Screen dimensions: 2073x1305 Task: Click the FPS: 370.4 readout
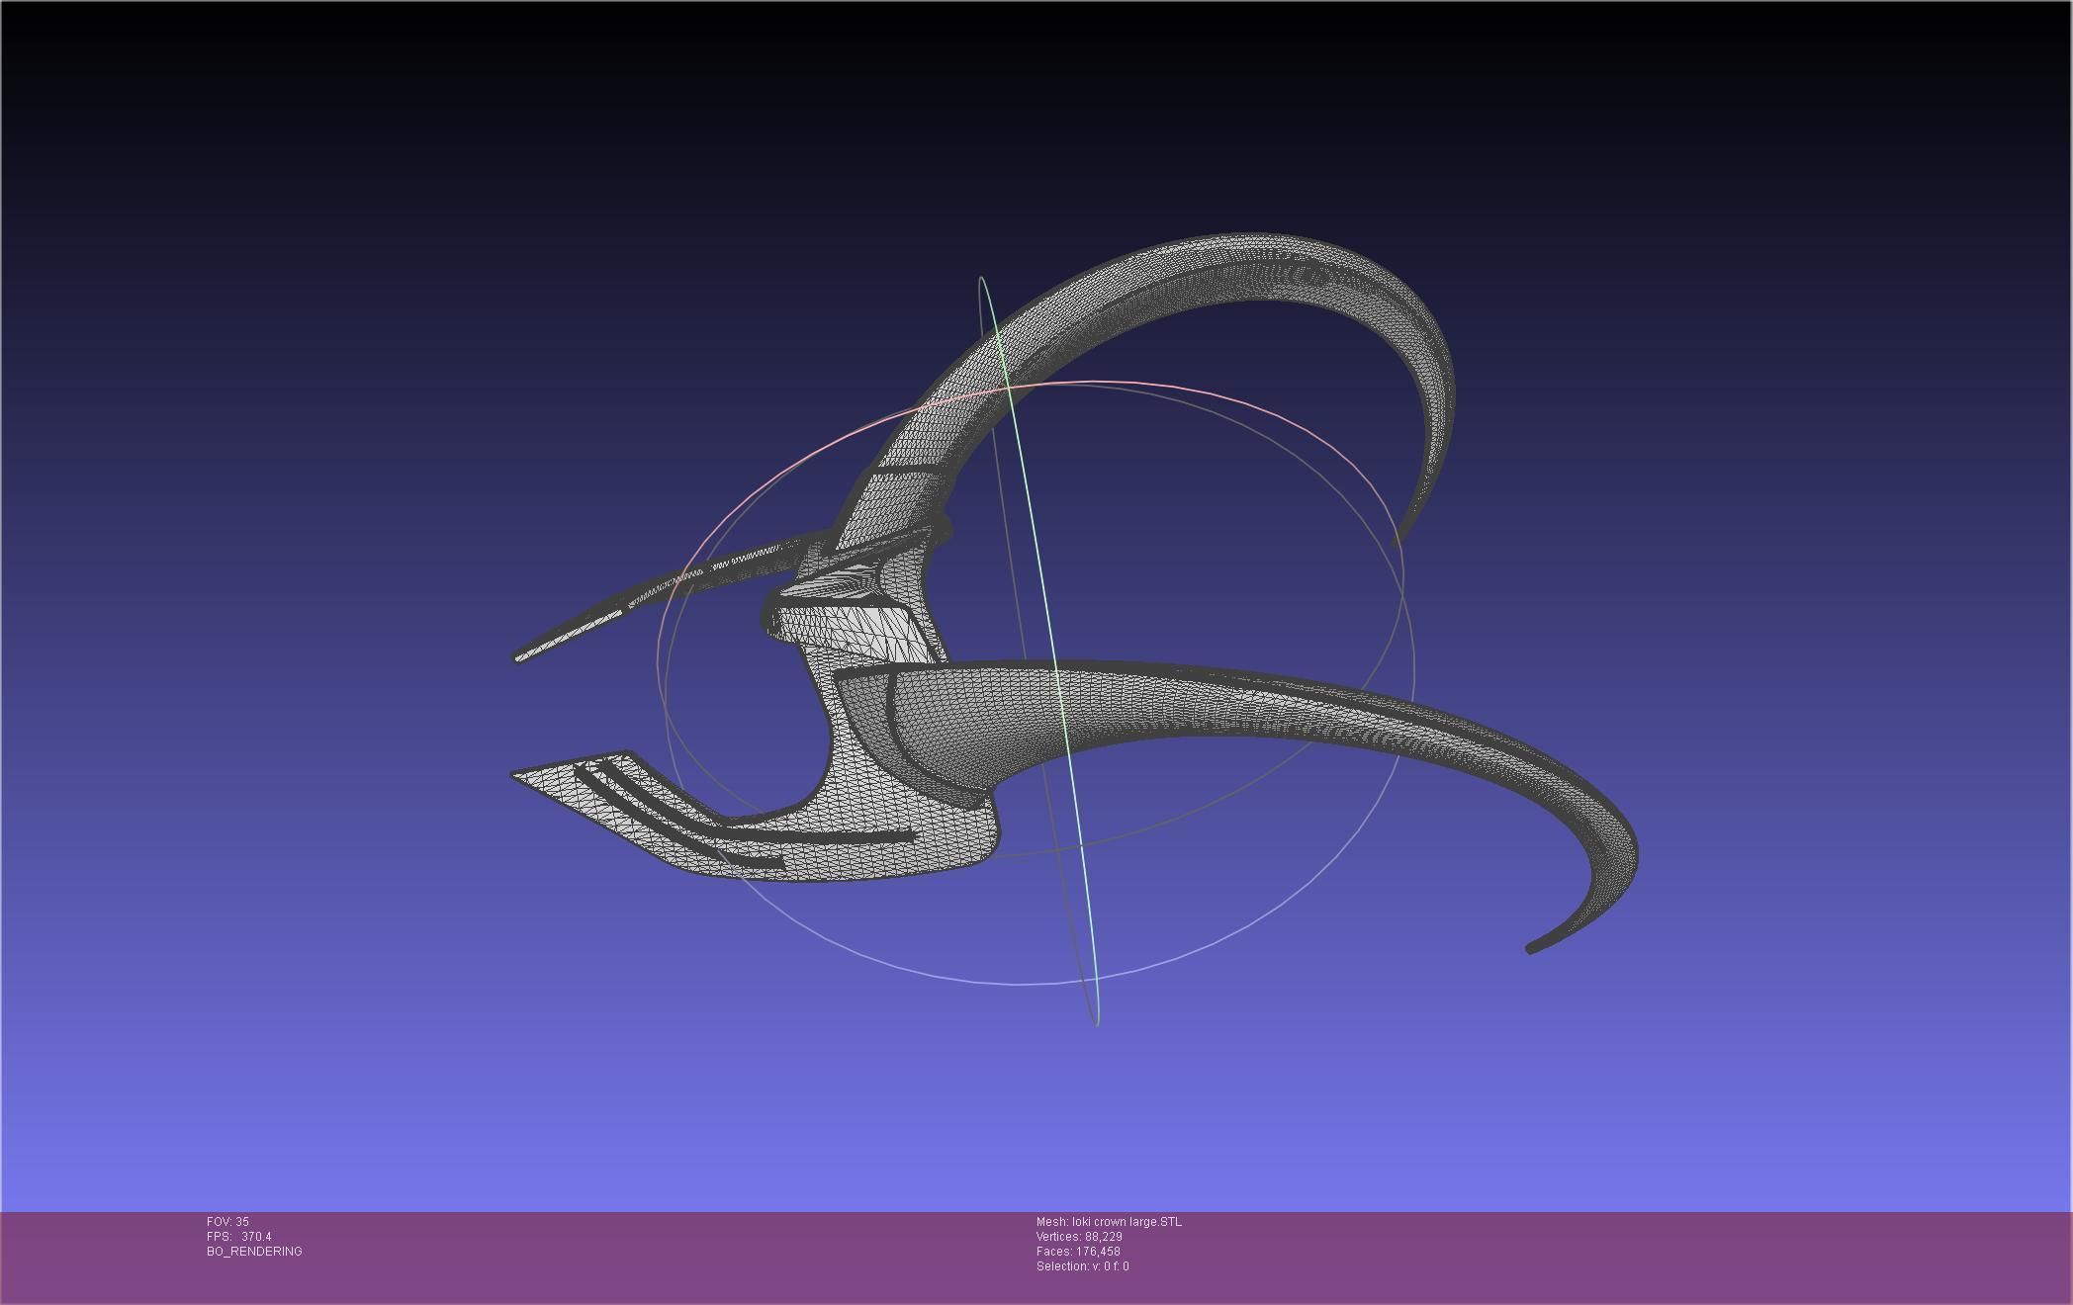[x=238, y=1237]
